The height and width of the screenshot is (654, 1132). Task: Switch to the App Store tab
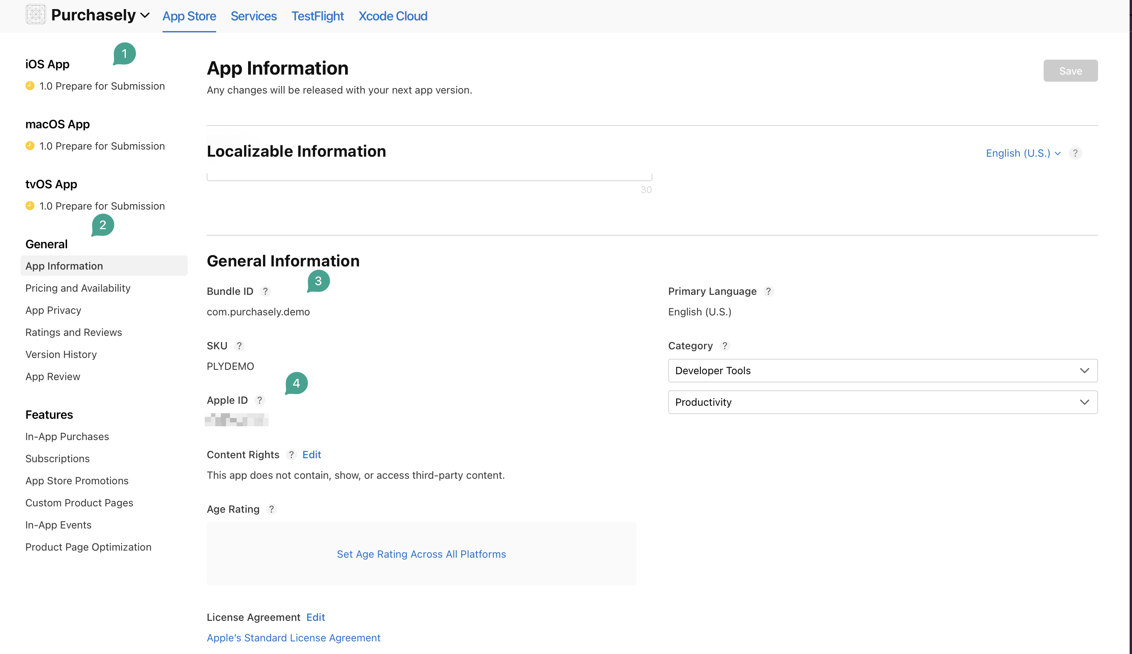189,16
